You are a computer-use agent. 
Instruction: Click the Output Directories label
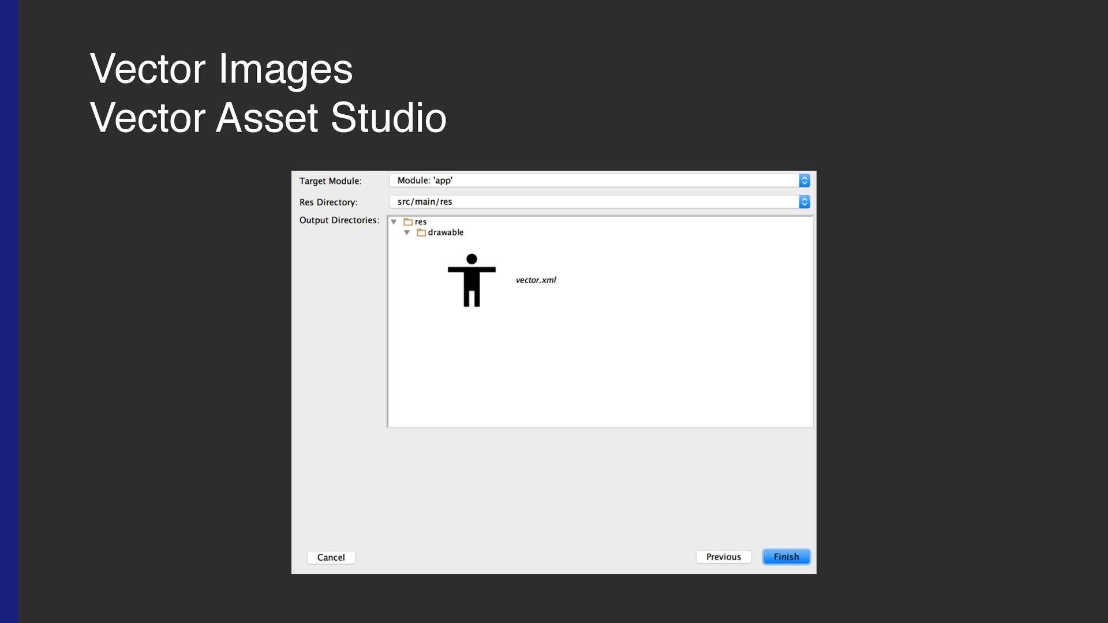pos(339,220)
